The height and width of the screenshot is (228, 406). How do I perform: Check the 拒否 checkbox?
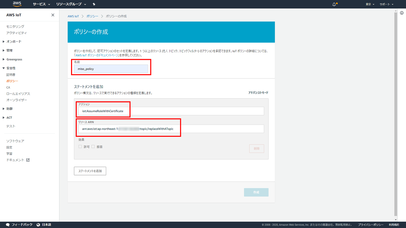pyautogui.click(x=93, y=147)
